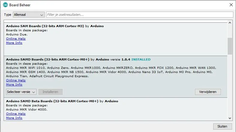Open Online Help link for Arduino SAM Boards

[16, 38]
